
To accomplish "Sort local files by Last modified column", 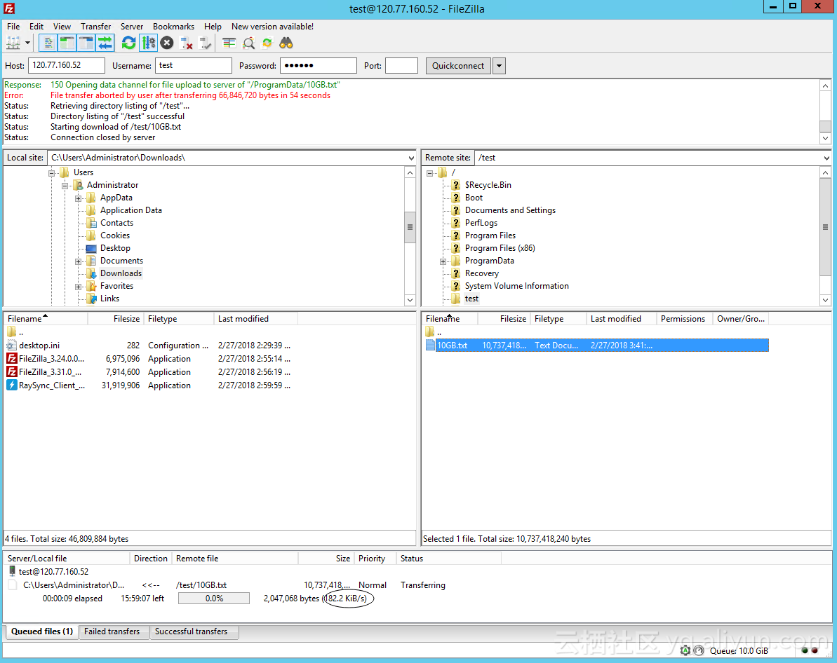I will click(x=255, y=318).
